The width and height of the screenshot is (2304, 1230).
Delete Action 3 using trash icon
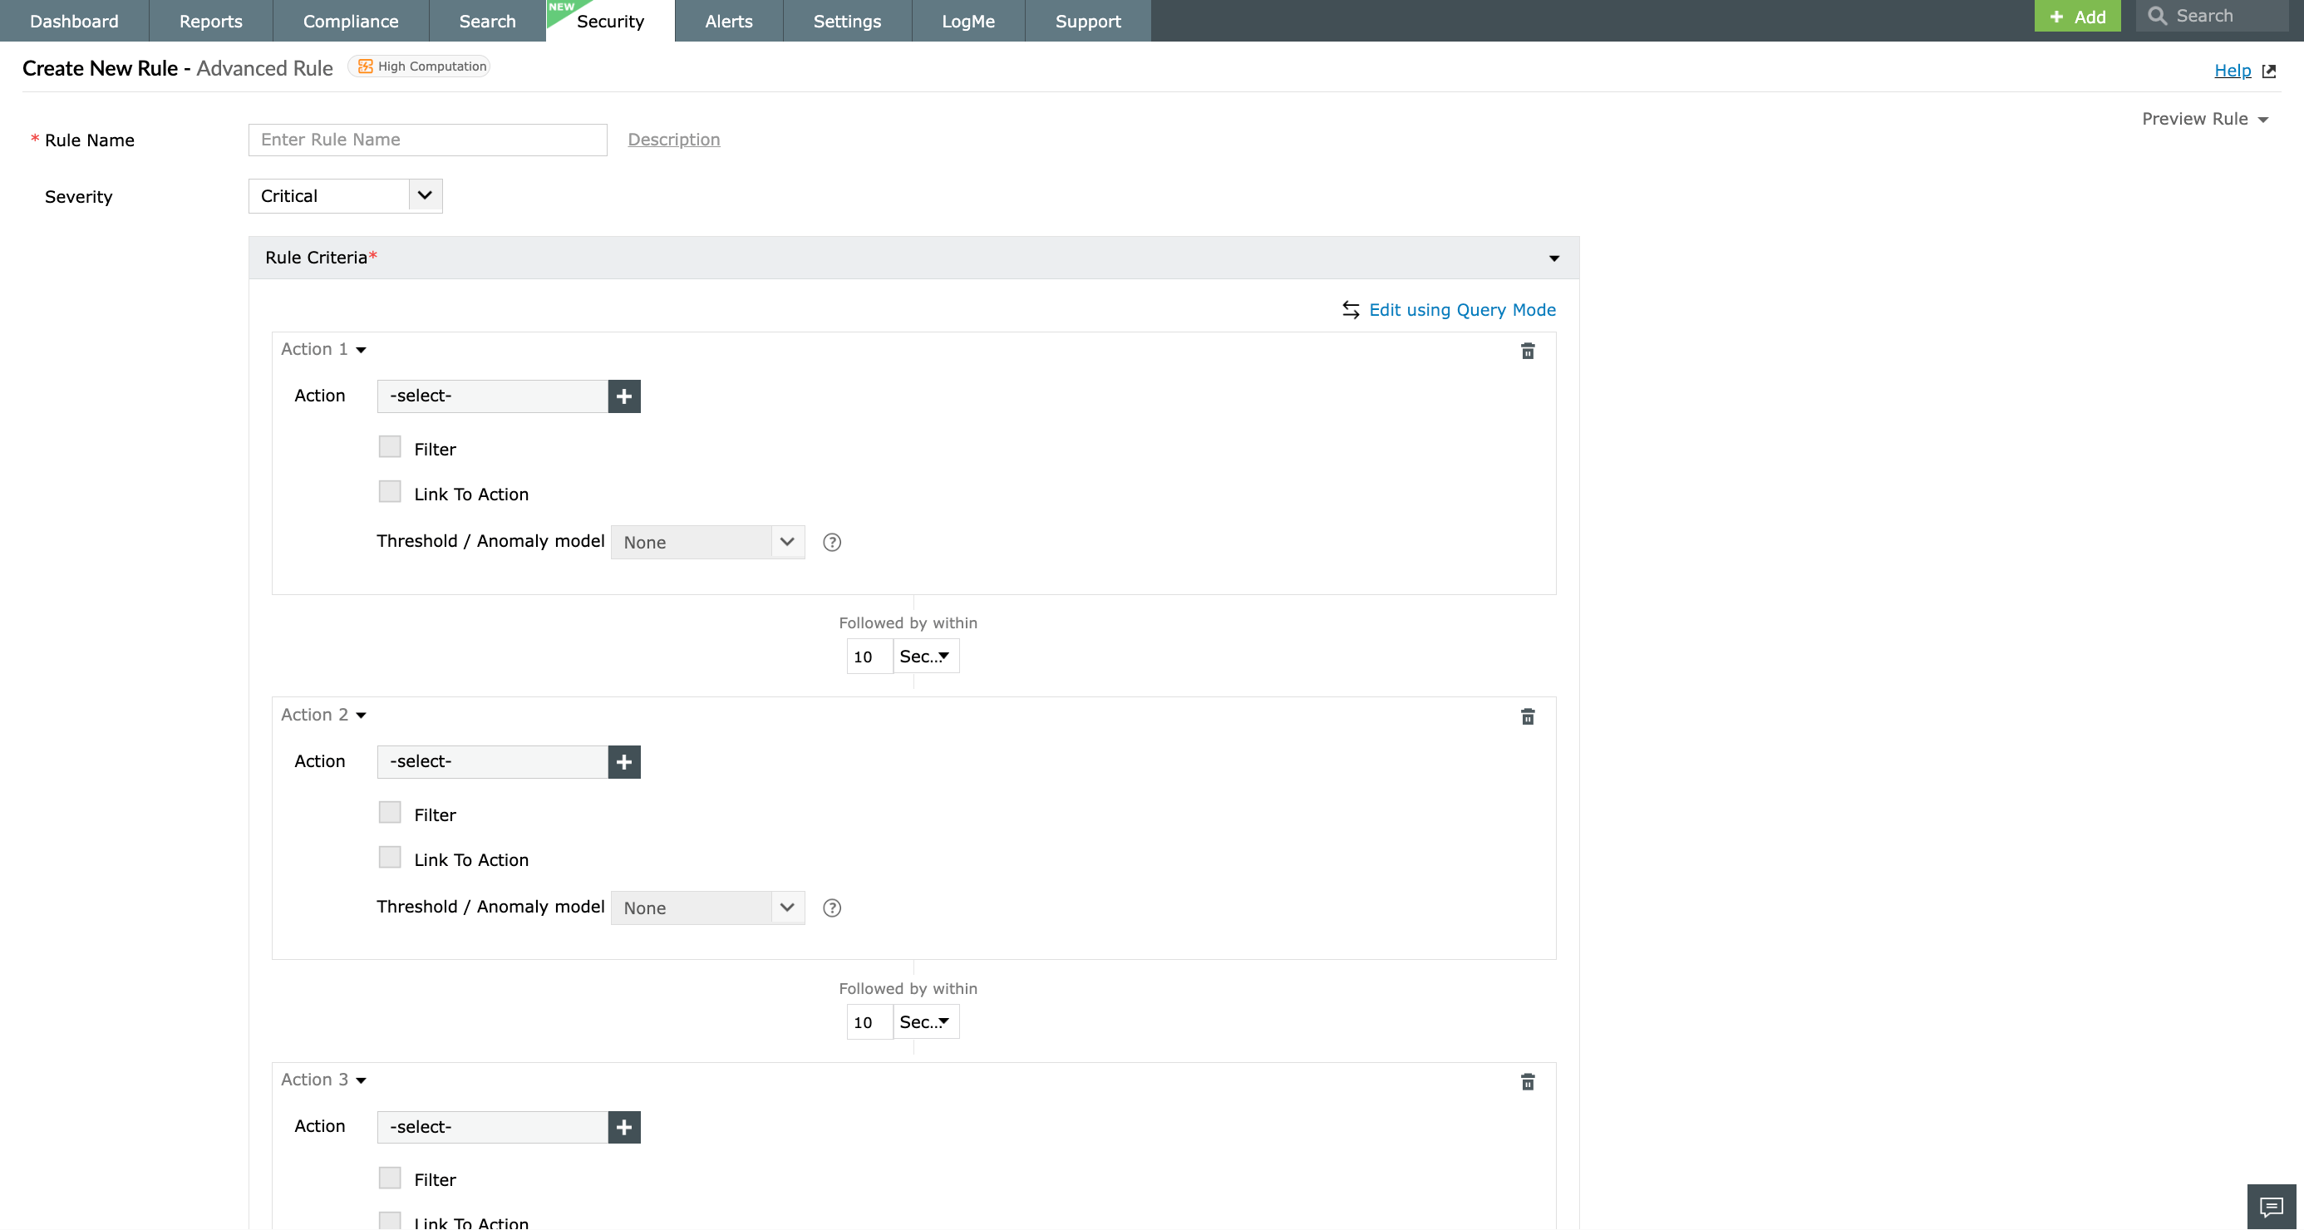pos(1527,1081)
